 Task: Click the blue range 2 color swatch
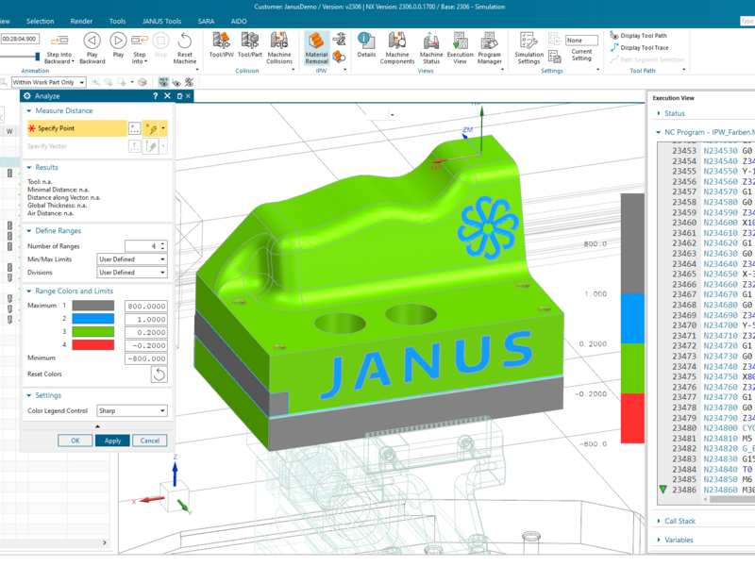click(x=92, y=319)
